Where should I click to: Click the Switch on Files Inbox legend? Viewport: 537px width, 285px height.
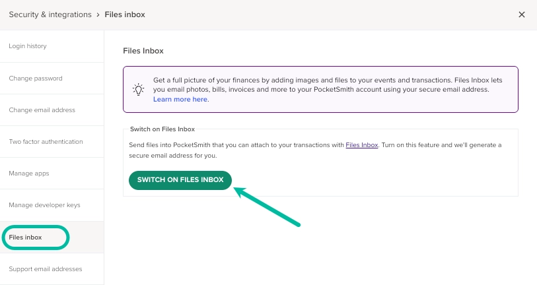pos(162,129)
